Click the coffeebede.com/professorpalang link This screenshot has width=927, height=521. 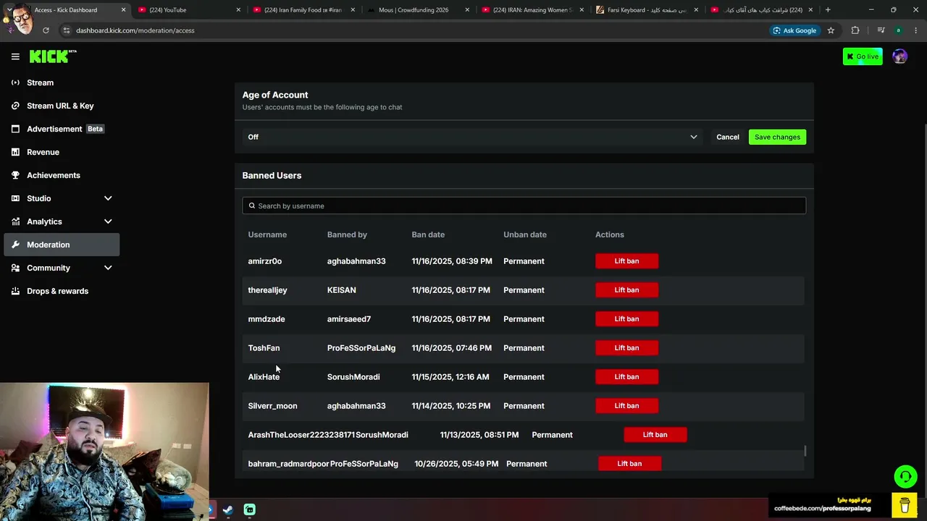tap(823, 508)
